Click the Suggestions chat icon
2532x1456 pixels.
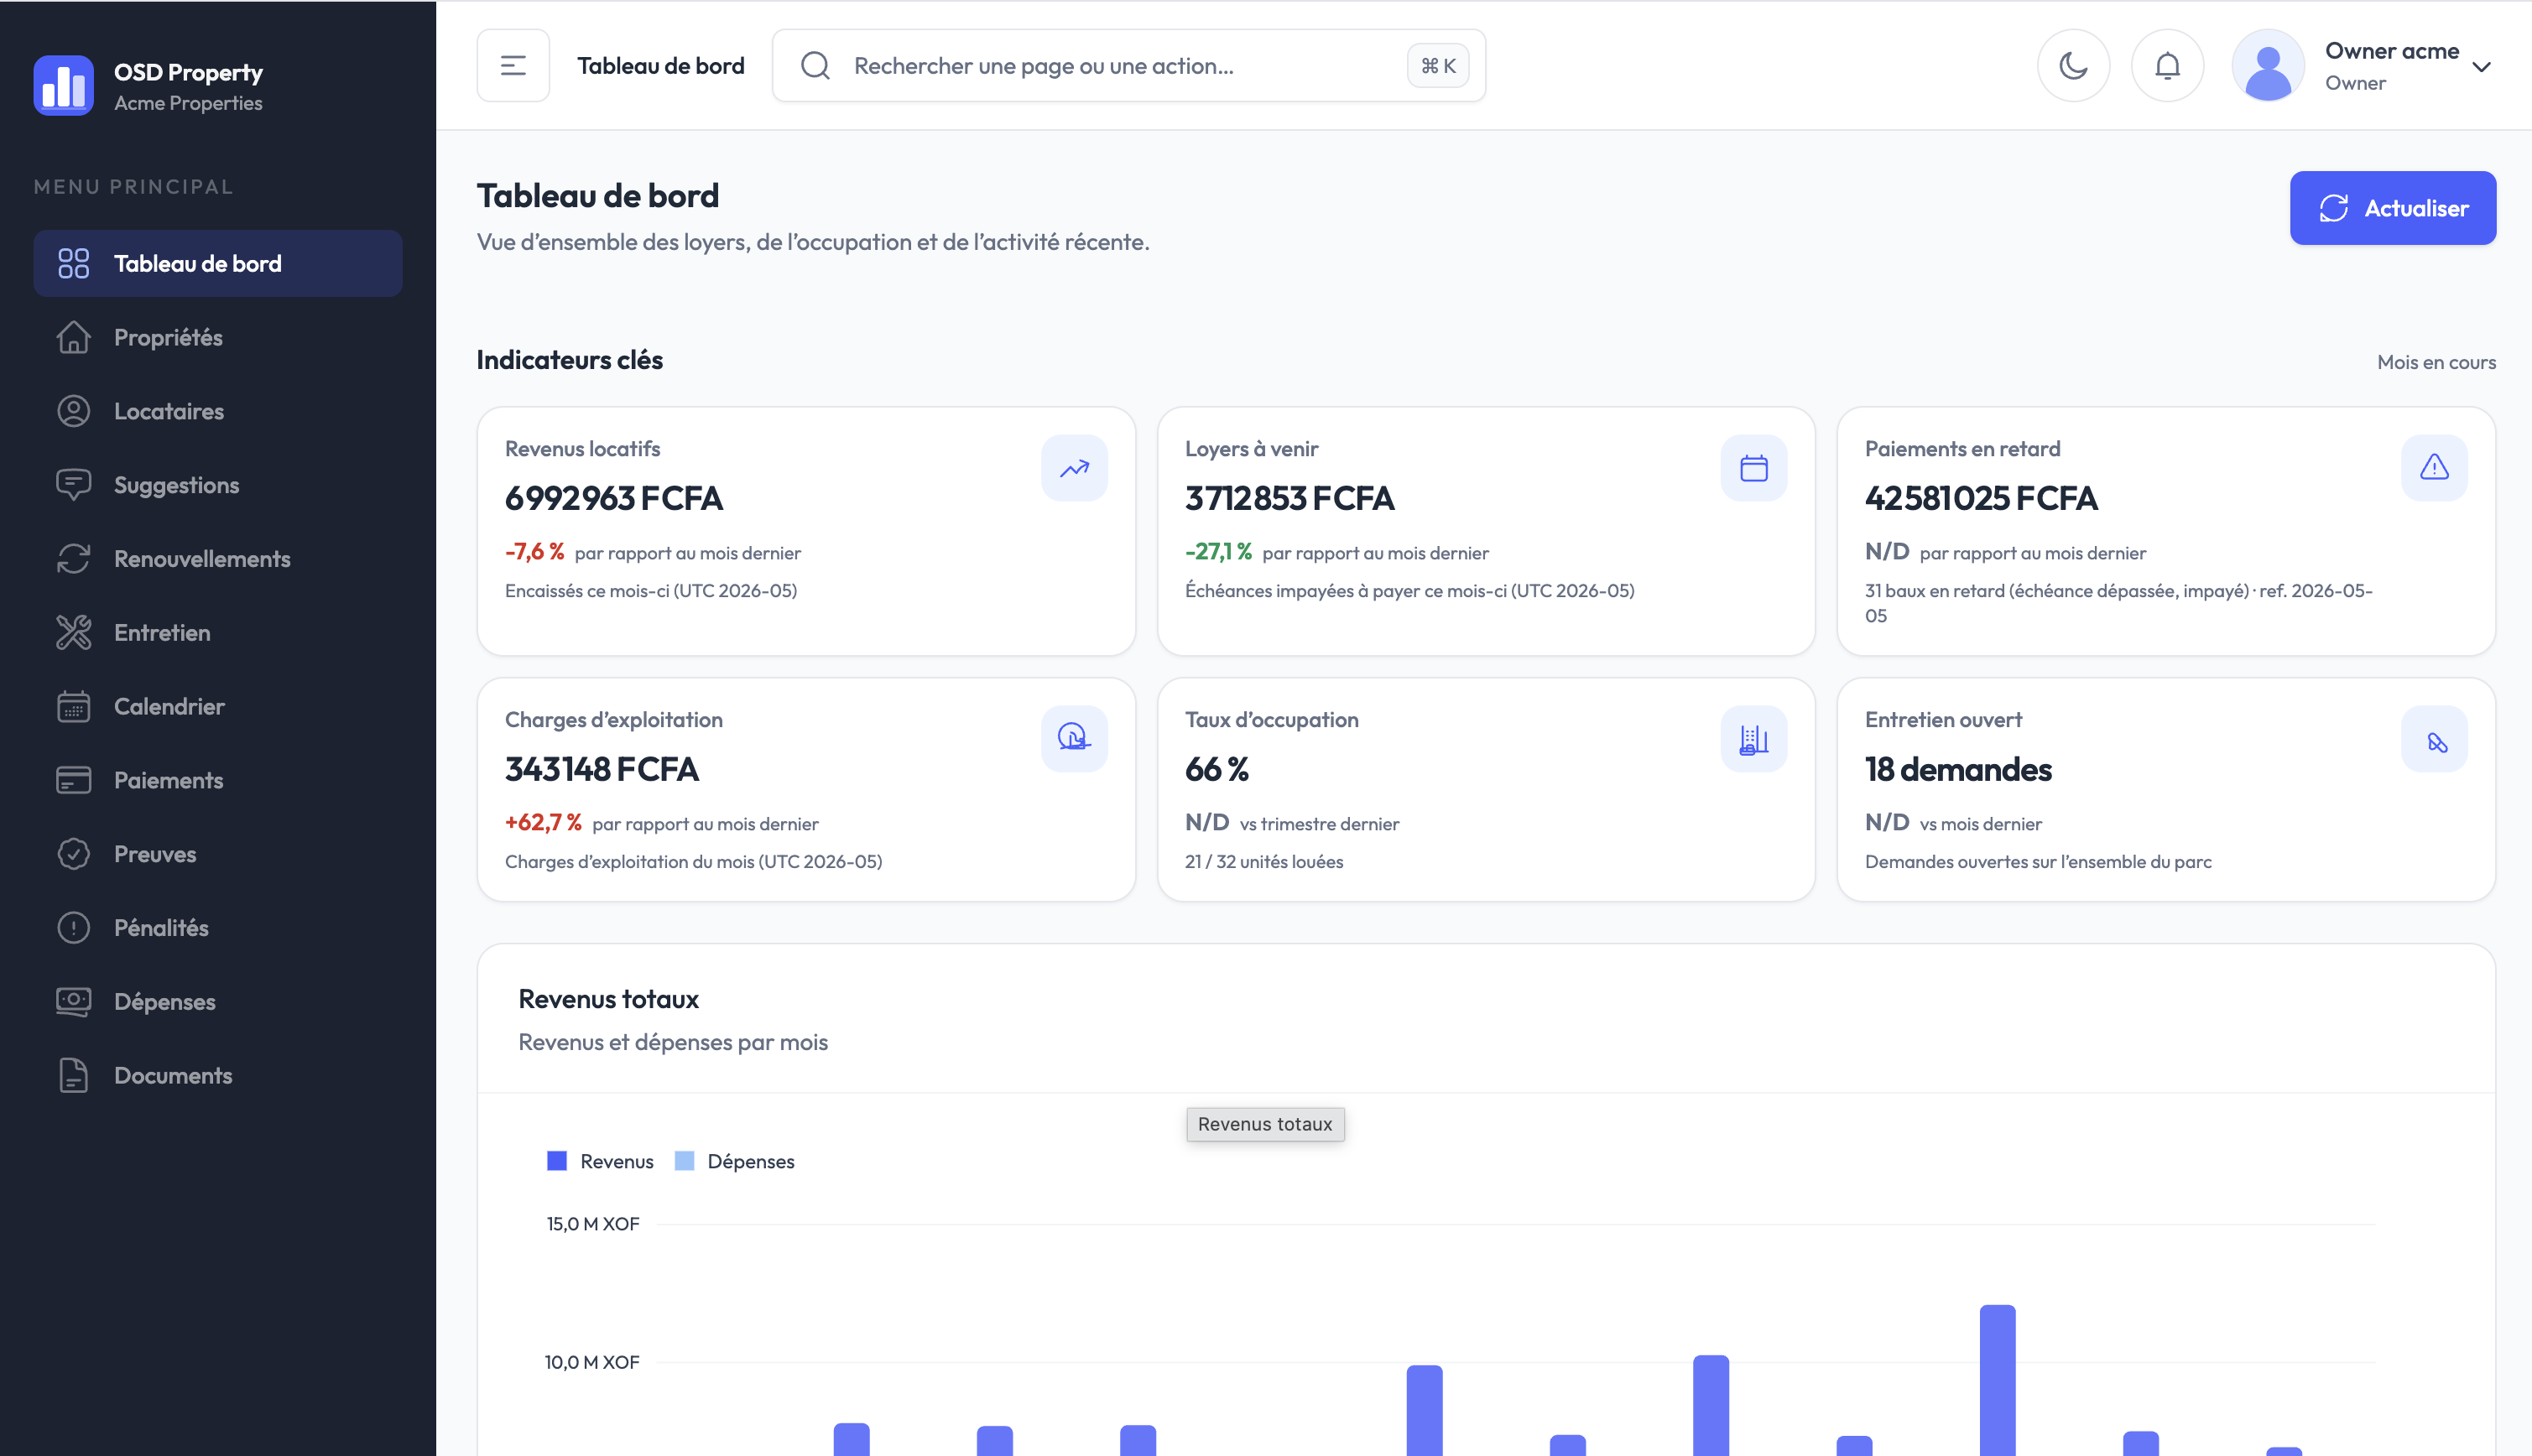[x=74, y=485]
